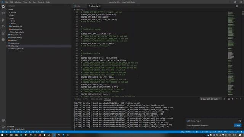Open the Run menu
244x137 pixels.
35,2
